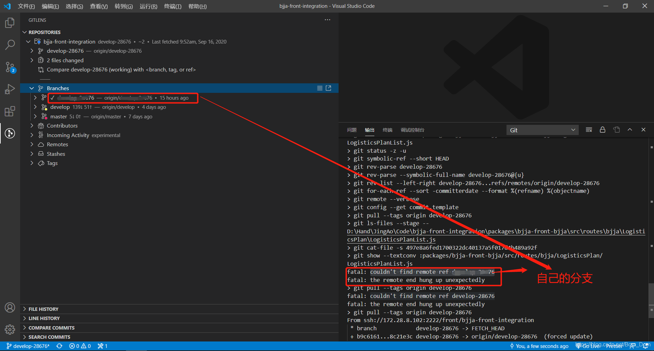Click 'From ssh://172.28.8.102:2222' output line

click(440, 320)
